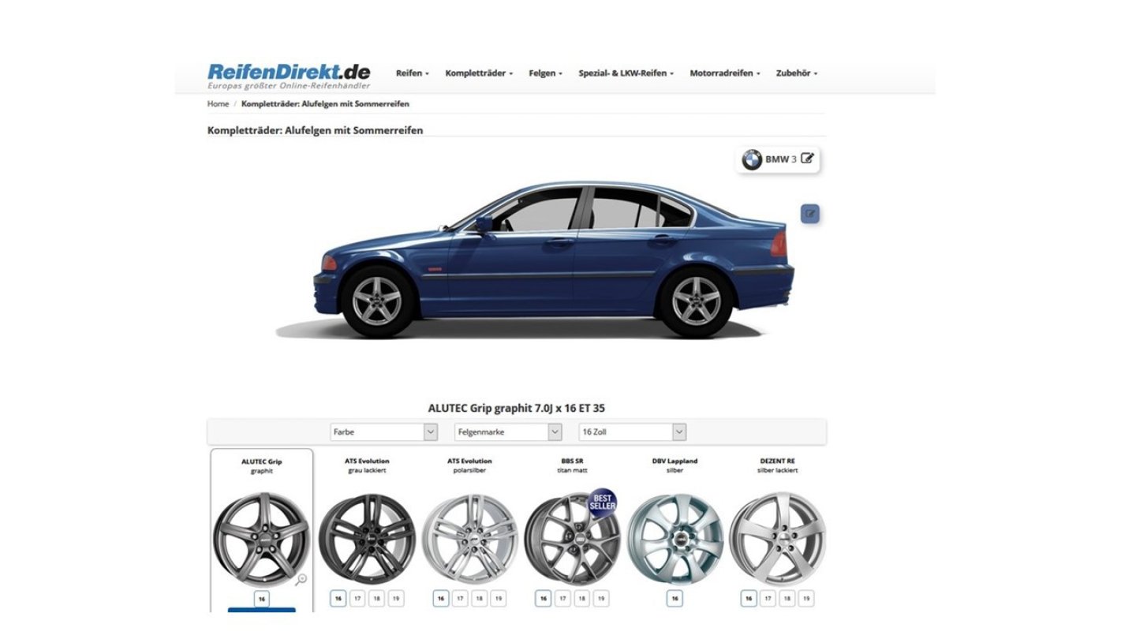Open the Farbe dropdown
Screen dimensions: 1136x639
(383, 432)
